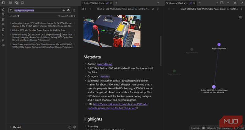The width and height of the screenshot is (245, 130).
Task: Open the command palette from the ribbon
Action: point(3,35)
